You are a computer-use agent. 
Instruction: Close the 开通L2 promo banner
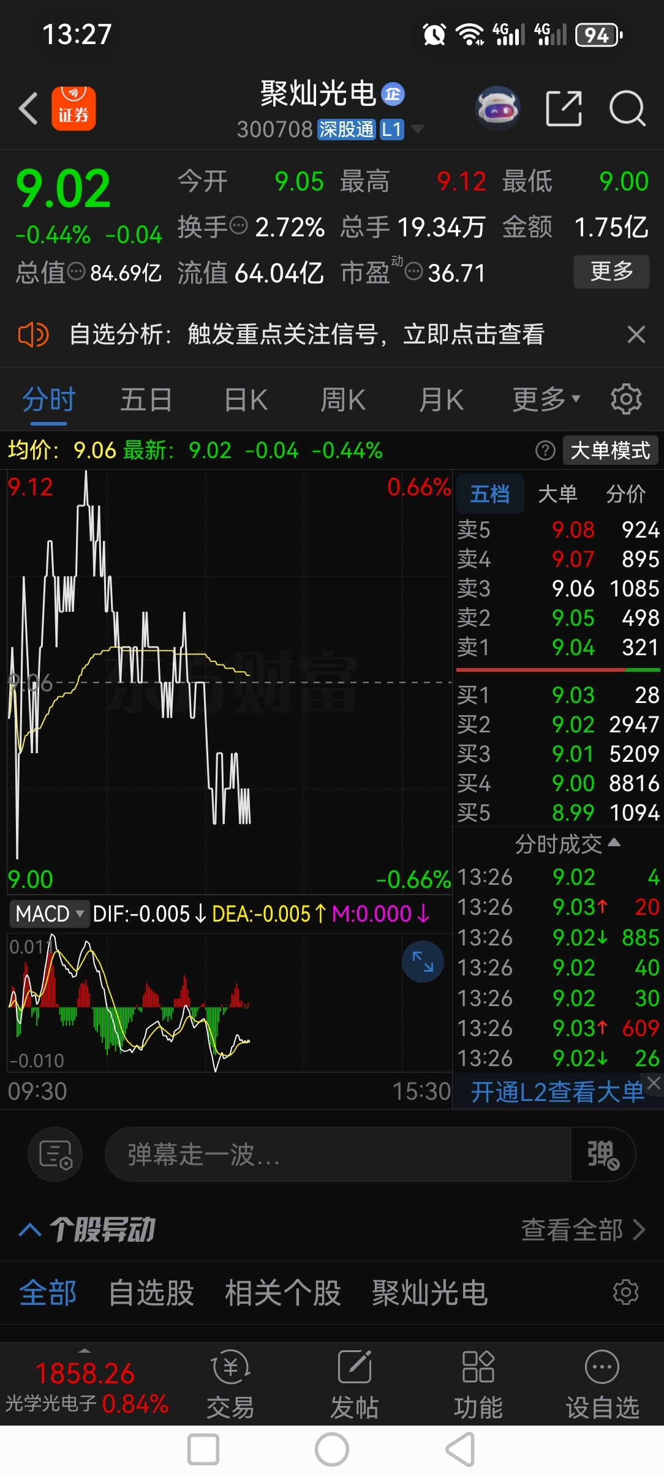[654, 1083]
